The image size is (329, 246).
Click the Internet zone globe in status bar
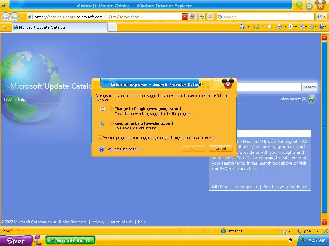[224, 231]
